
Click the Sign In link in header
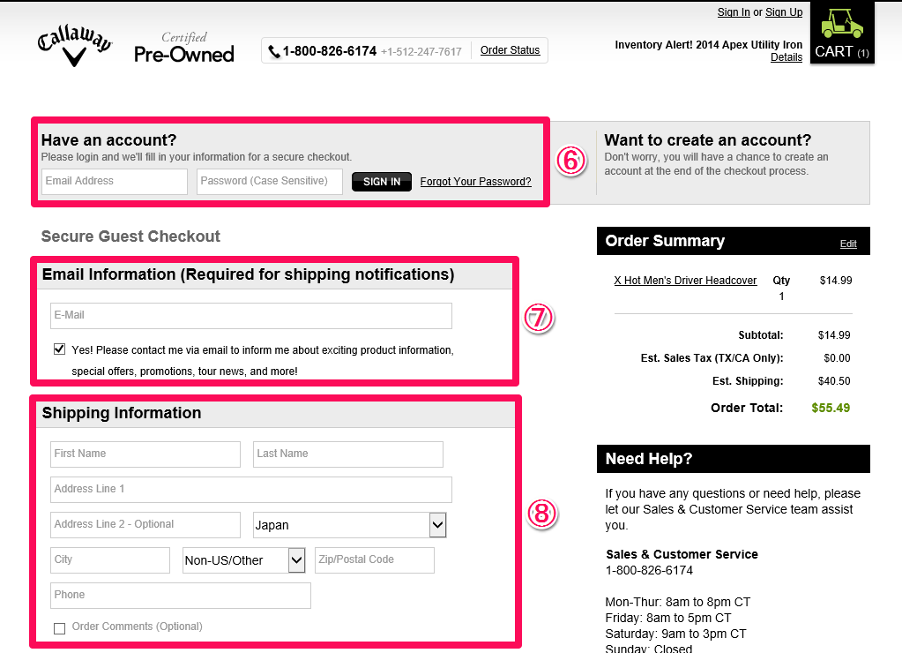pyautogui.click(x=734, y=12)
